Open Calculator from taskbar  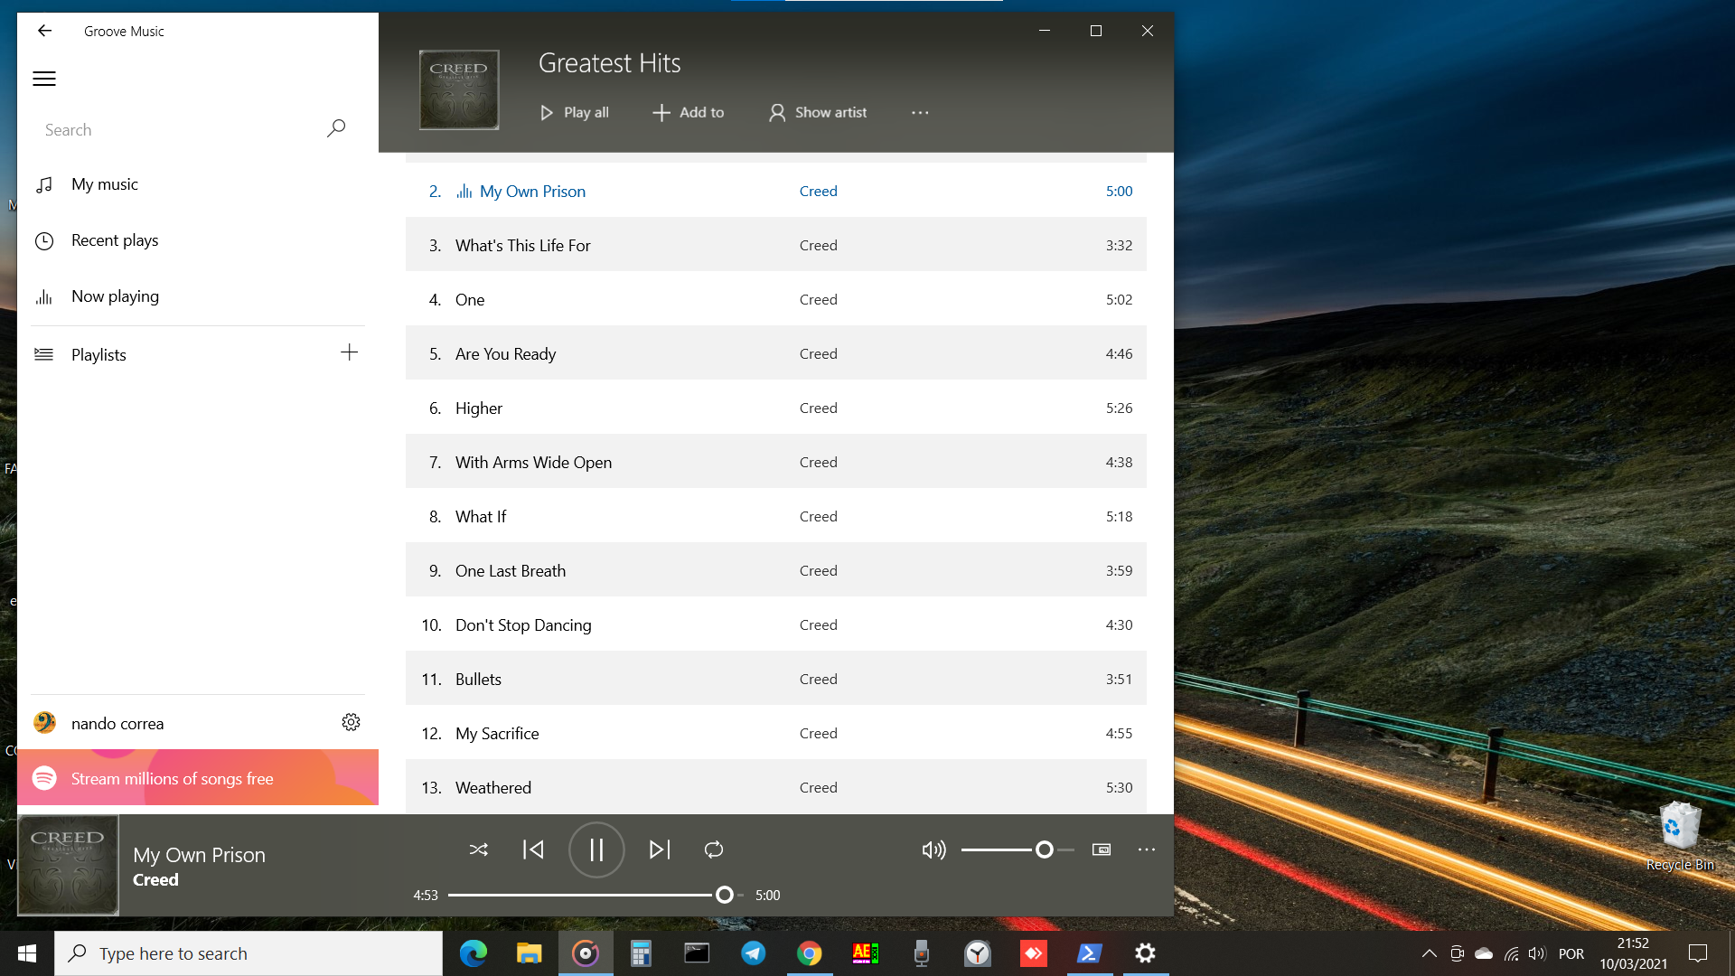(x=642, y=953)
